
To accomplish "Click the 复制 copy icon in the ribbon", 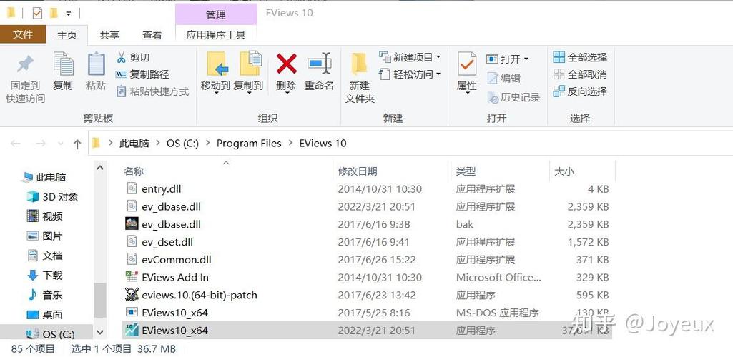I will click(63, 64).
